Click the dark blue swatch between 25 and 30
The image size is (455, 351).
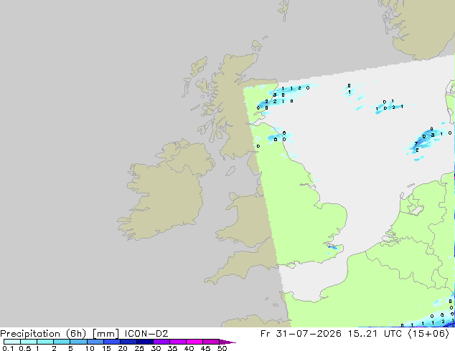point(145,342)
